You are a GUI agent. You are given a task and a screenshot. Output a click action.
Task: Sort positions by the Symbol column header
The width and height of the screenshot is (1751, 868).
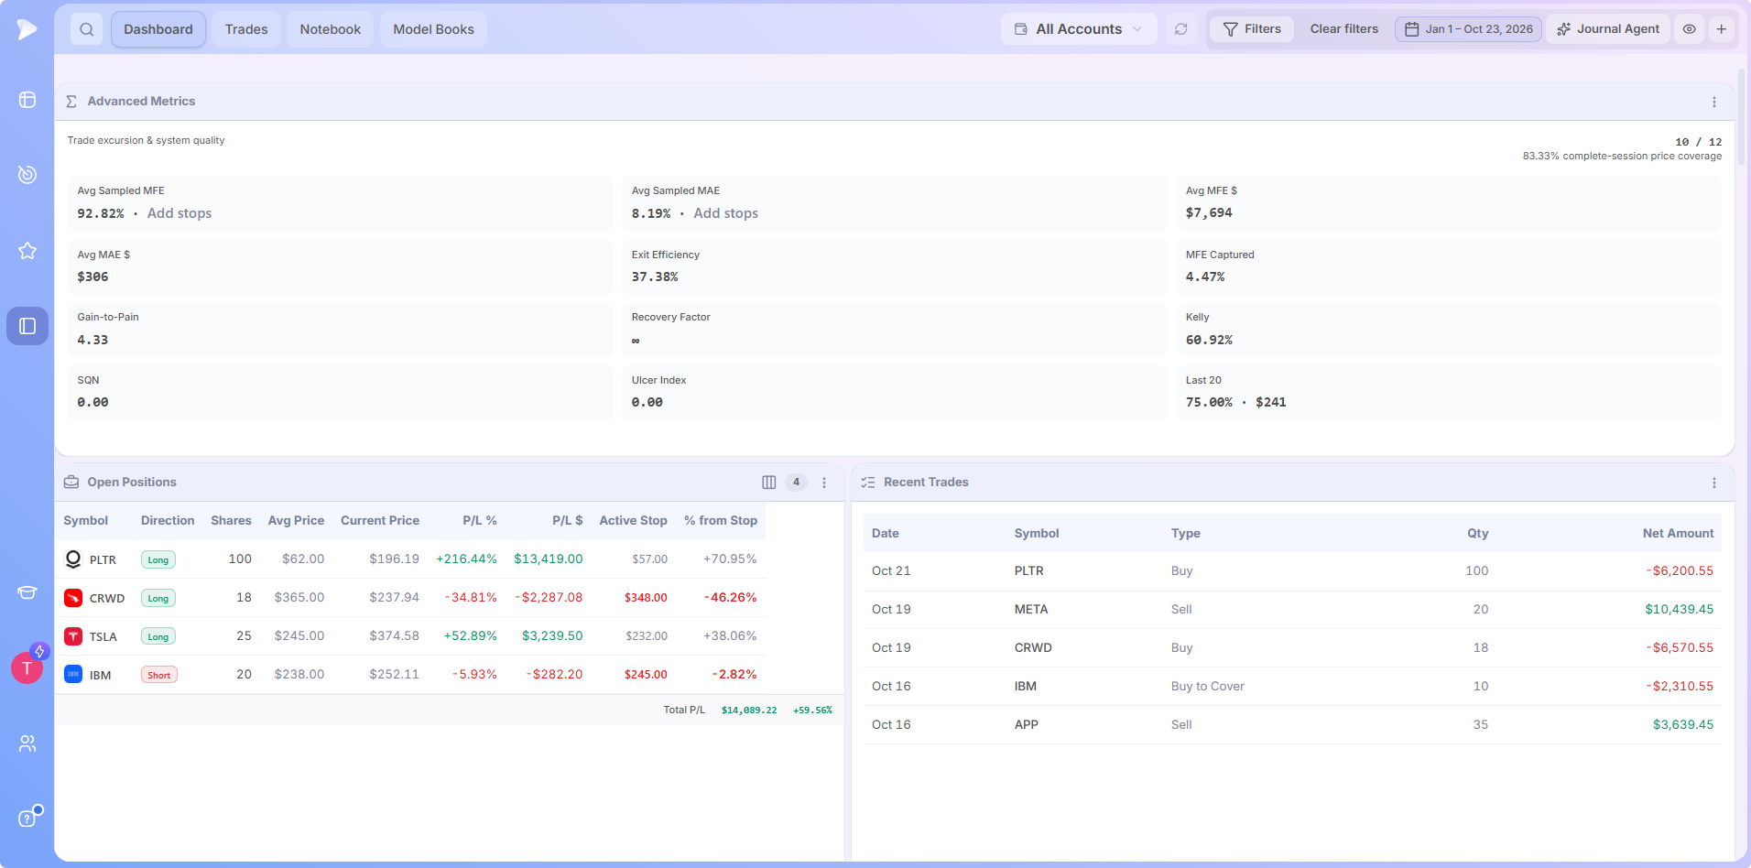[x=86, y=521]
